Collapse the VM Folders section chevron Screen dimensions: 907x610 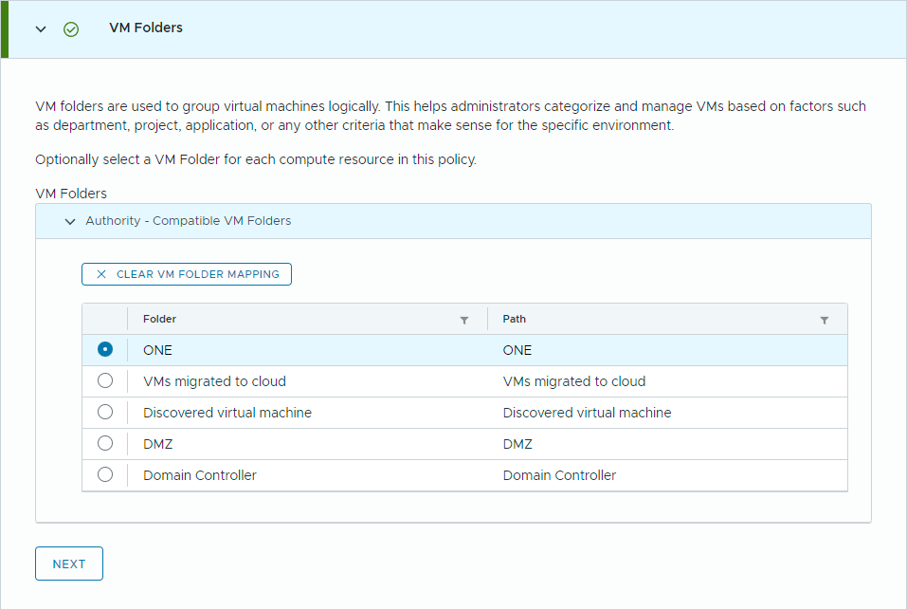pos(41,29)
